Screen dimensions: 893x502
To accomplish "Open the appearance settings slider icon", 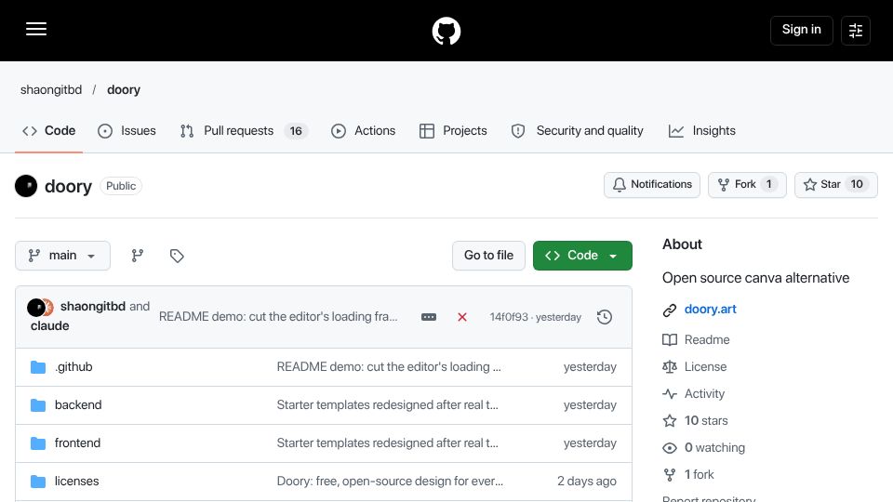I will [x=856, y=30].
